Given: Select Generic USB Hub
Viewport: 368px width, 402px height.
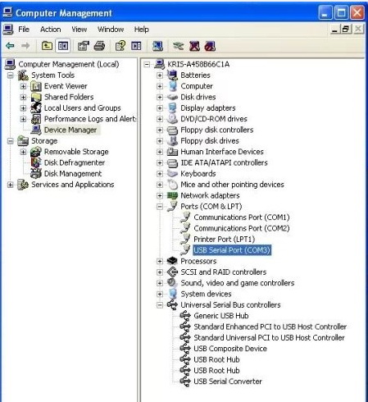Looking at the screenshot, I should click(x=221, y=316).
